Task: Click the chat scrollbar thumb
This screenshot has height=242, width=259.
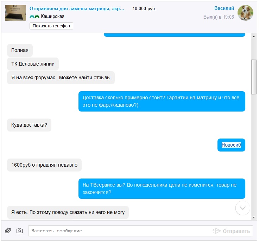Action: 254,77
